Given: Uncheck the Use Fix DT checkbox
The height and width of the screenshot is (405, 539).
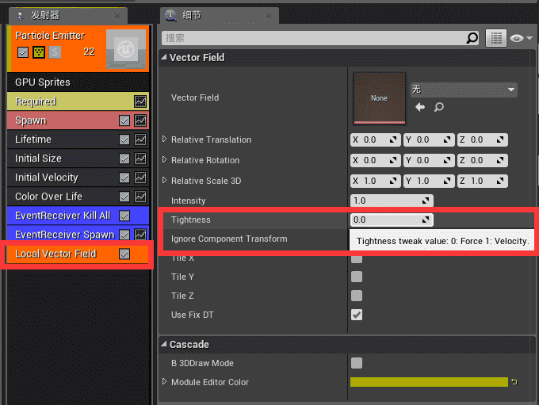Looking at the screenshot, I should click(357, 315).
